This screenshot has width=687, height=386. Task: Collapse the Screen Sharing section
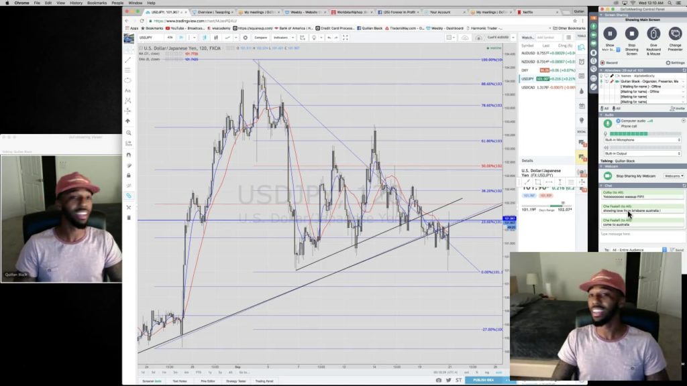(602, 15)
